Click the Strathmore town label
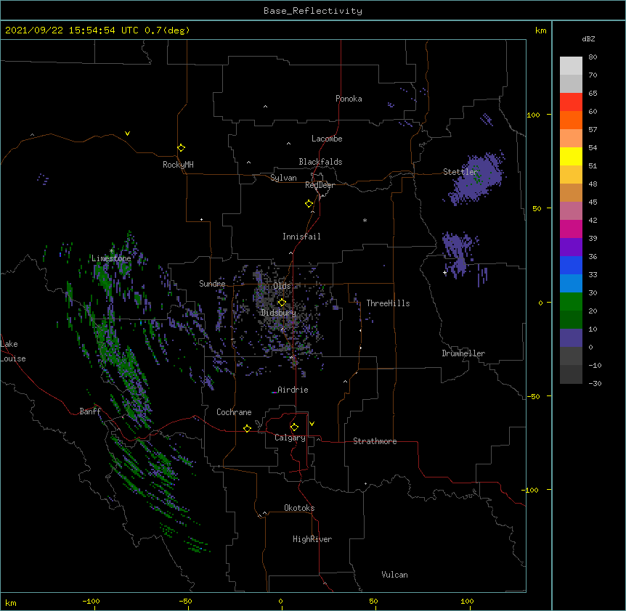Viewport: 626px width, 611px height. (375, 441)
